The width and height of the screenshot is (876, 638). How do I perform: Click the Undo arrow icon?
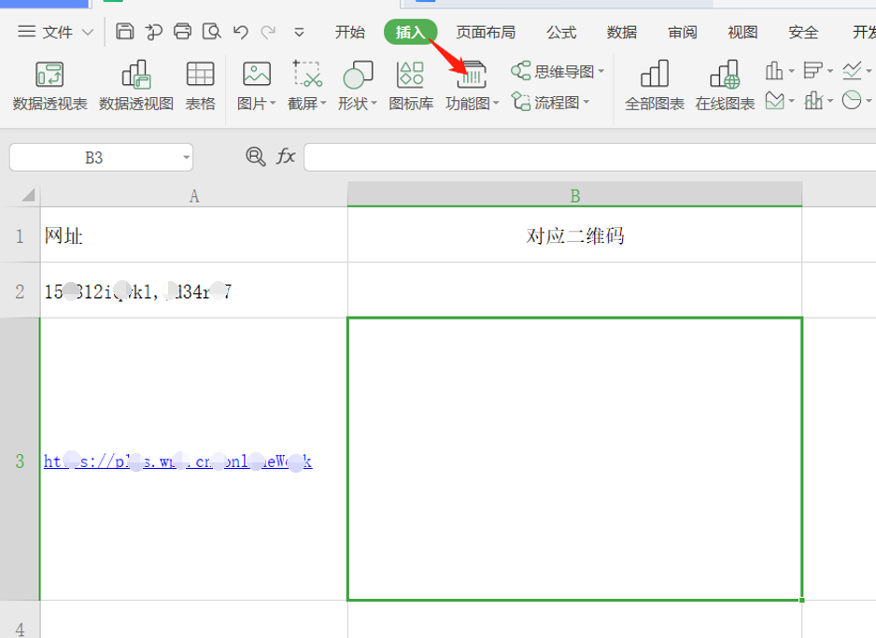pyautogui.click(x=241, y=33)
